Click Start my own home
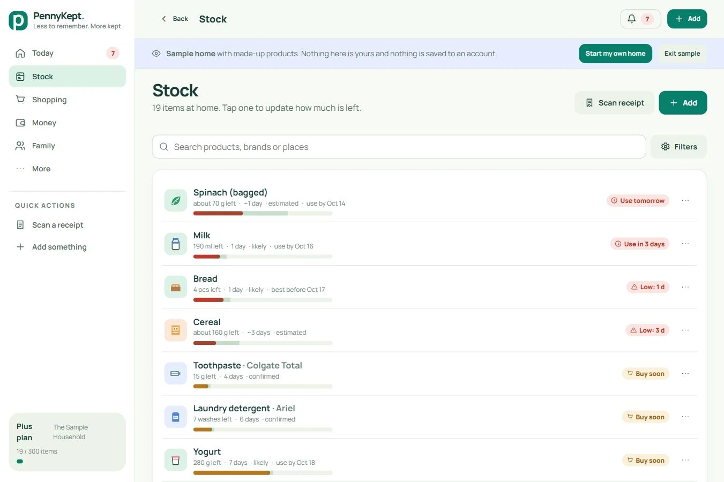Screen dimensions: 724x482 (615, 54)
